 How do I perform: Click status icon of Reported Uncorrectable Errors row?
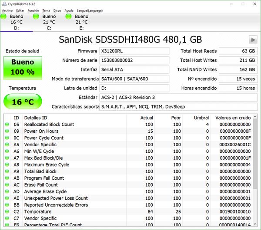(x=7, y=205)
